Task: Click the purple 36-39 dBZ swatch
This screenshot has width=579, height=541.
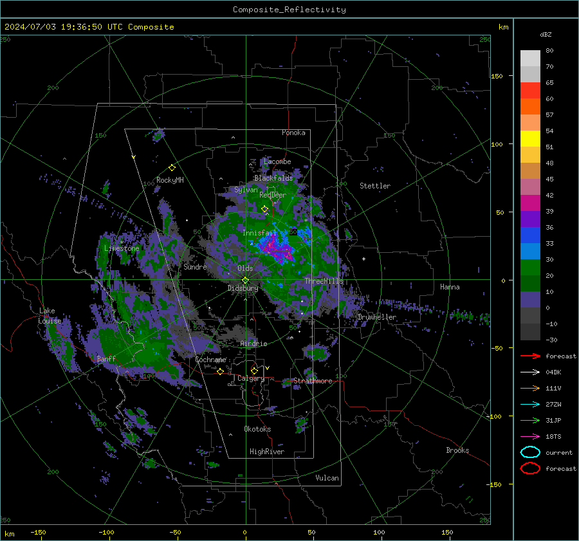Action: tap(530, 219)
